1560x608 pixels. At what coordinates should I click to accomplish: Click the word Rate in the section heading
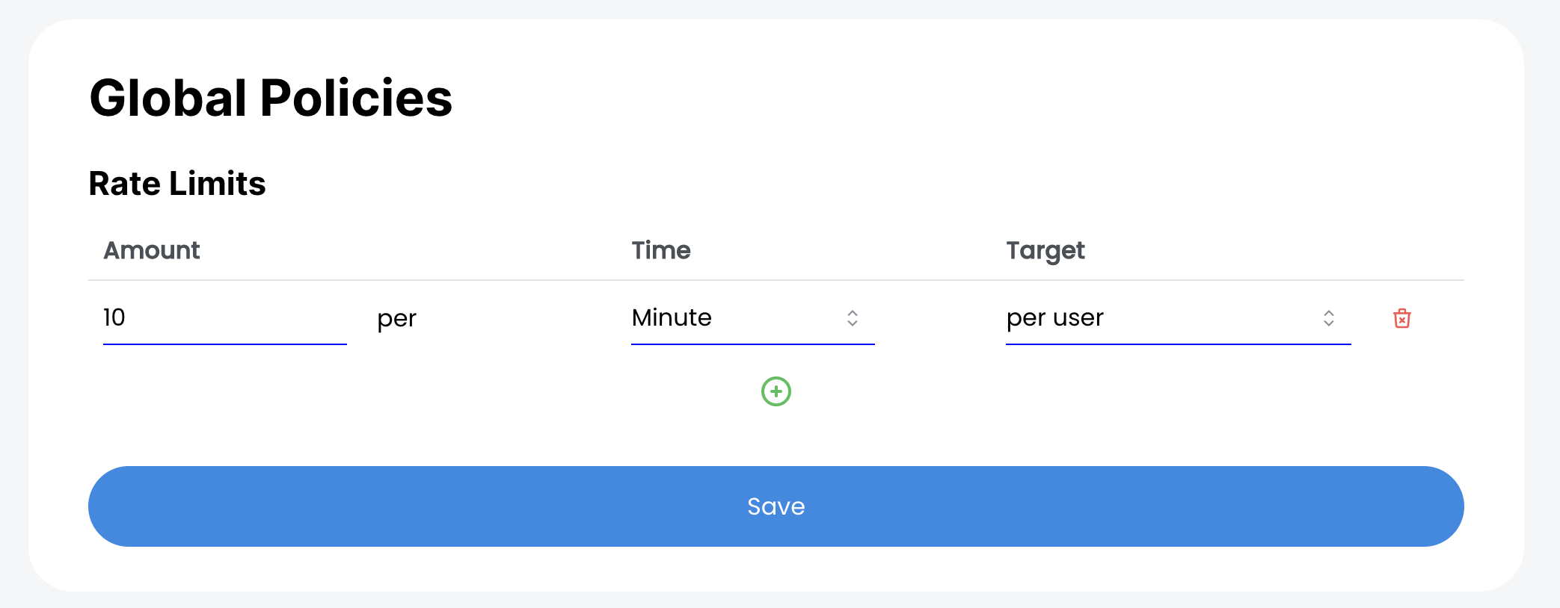pos(124,184)
